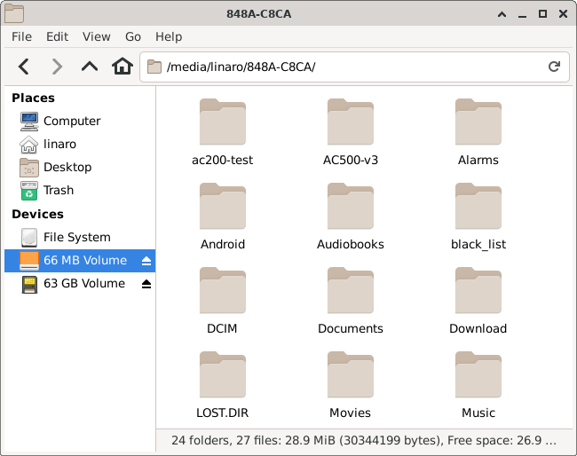The height and width of the screenshot is (456, 577).
Task: Go forward with the right arrow button
Action: click(x=57, y=67)
